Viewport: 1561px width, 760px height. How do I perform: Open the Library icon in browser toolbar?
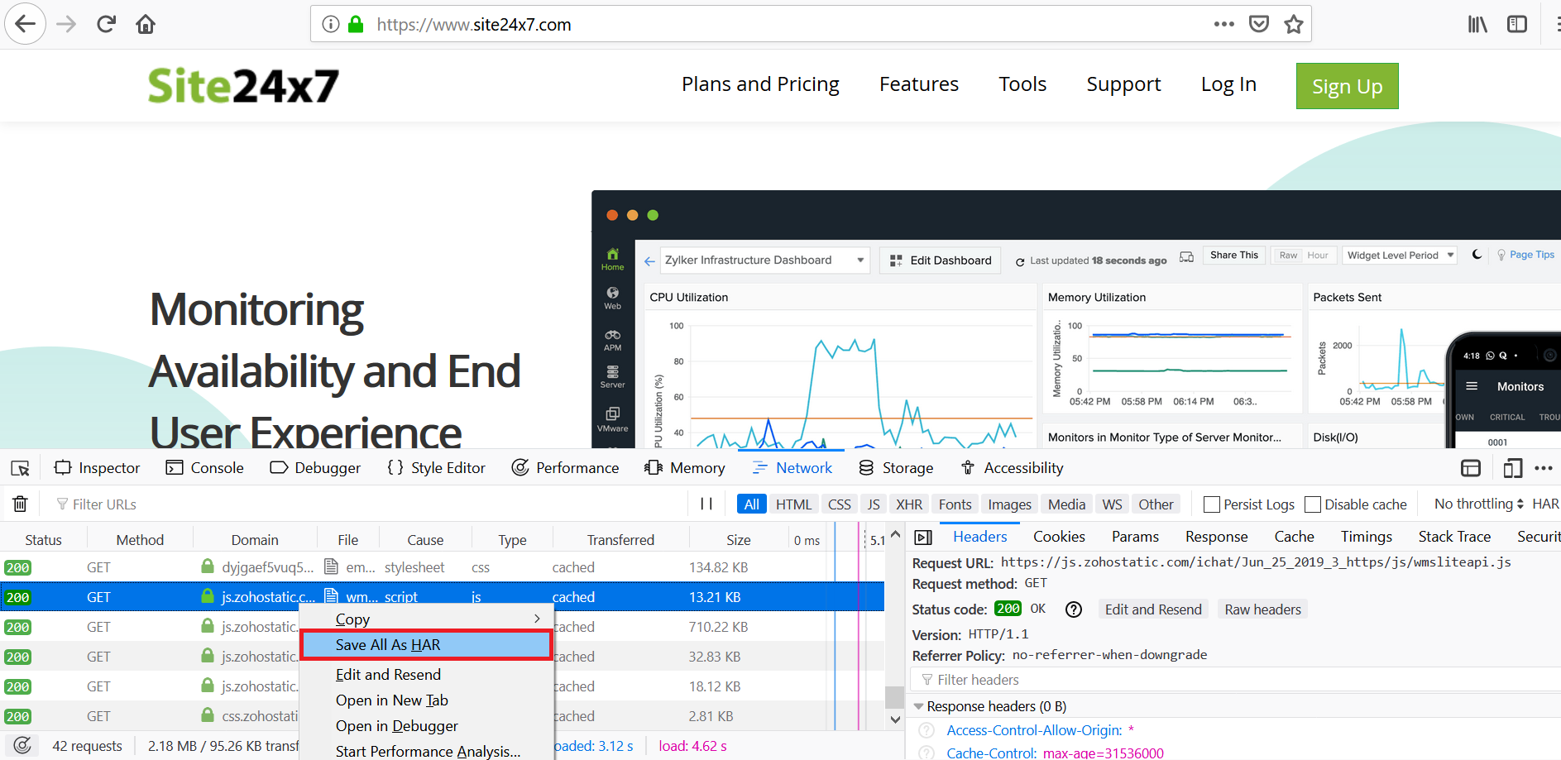pos(1477,24)
